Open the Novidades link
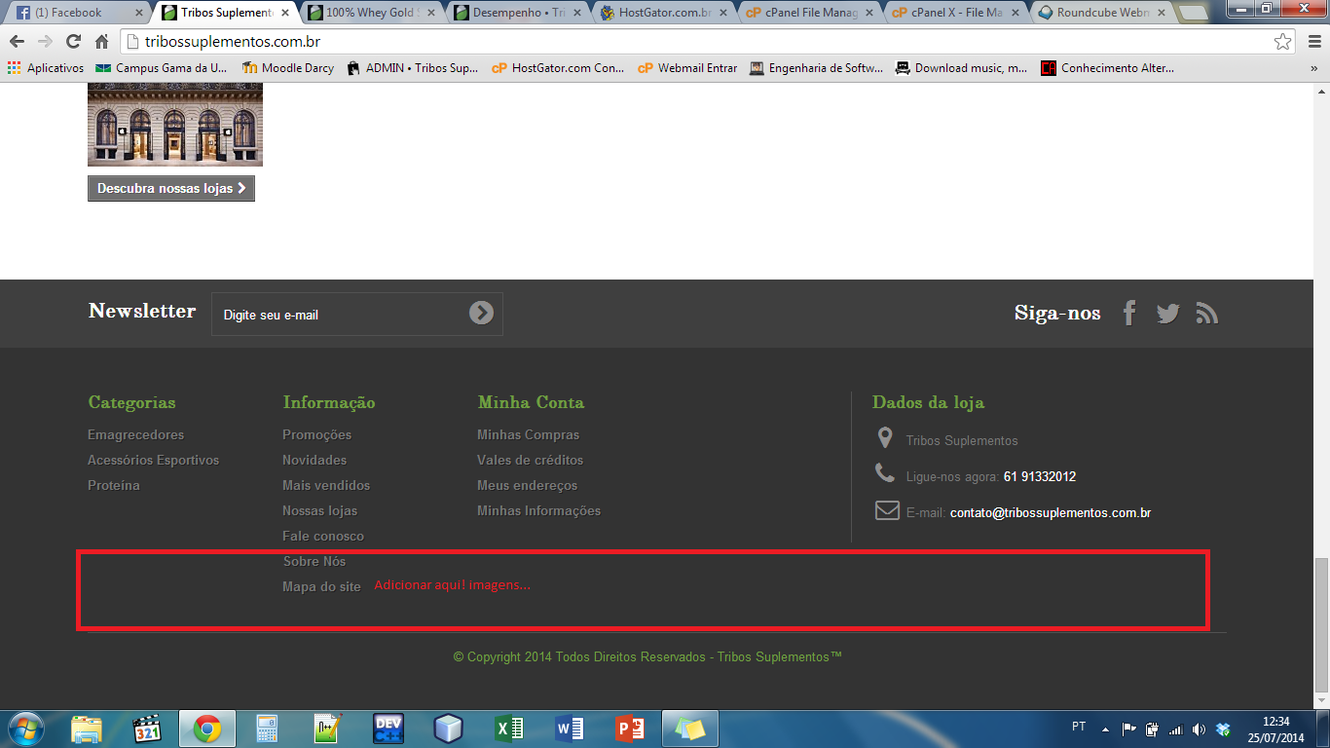Screen dimensions: 1330x748 coord(314,460)
